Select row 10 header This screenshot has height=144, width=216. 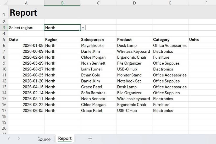4,69
